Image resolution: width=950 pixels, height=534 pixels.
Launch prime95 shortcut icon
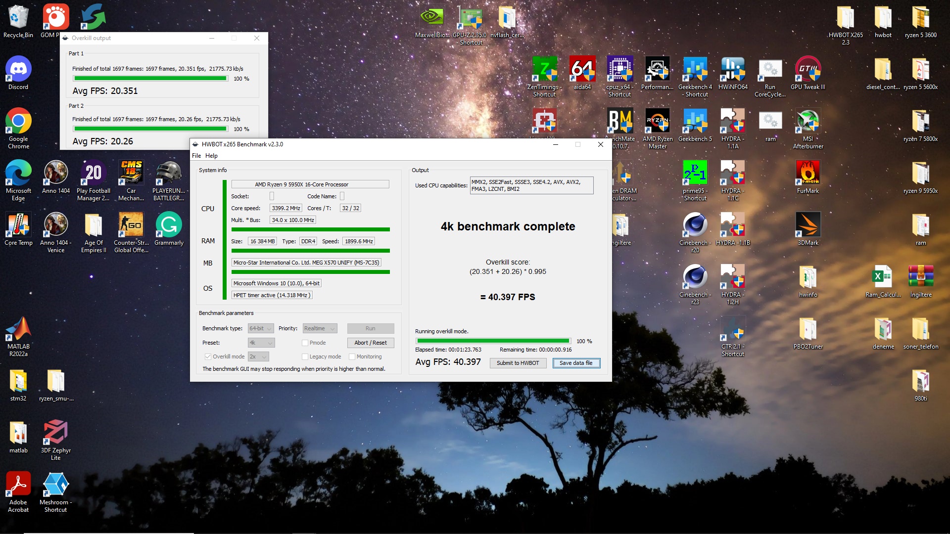tap(695, 180)
